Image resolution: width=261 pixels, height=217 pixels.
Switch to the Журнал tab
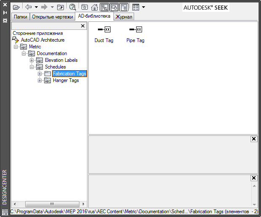pos(124,17)
